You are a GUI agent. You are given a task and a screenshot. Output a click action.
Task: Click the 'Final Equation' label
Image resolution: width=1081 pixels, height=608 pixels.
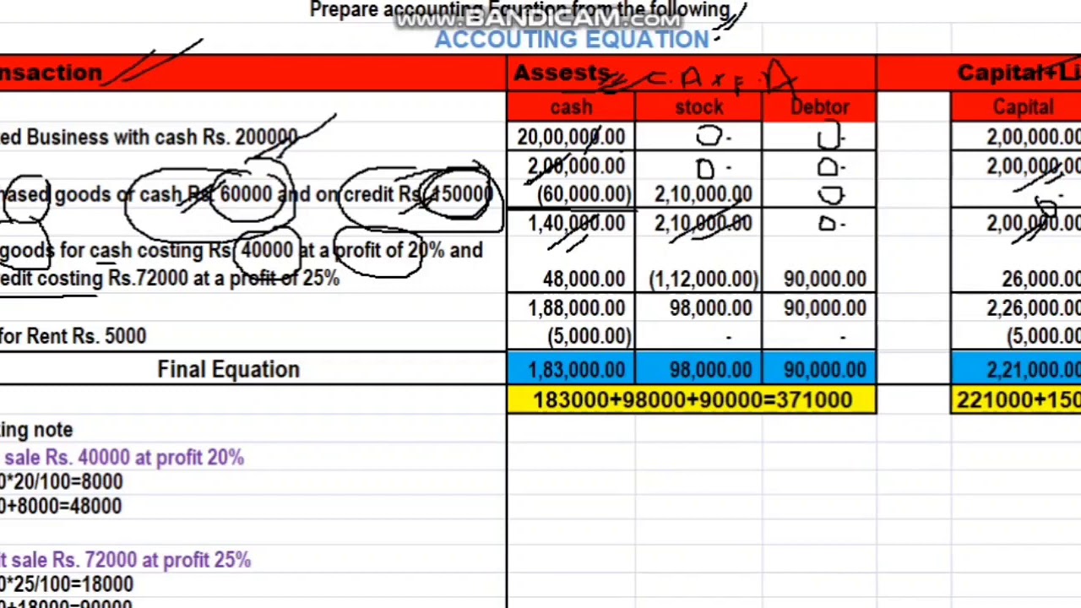coord(228,369)
